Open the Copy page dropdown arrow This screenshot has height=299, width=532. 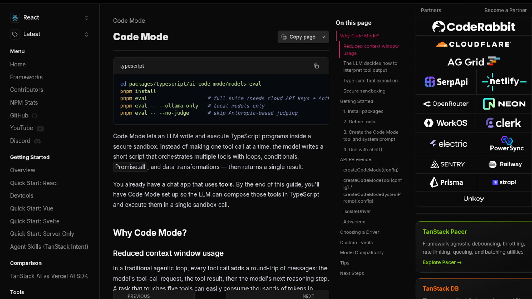tap(324, 37)
